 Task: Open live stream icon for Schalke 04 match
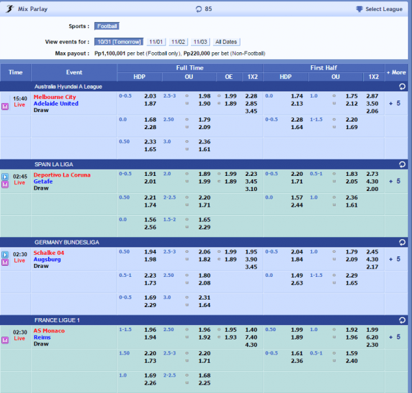point(5,254)
